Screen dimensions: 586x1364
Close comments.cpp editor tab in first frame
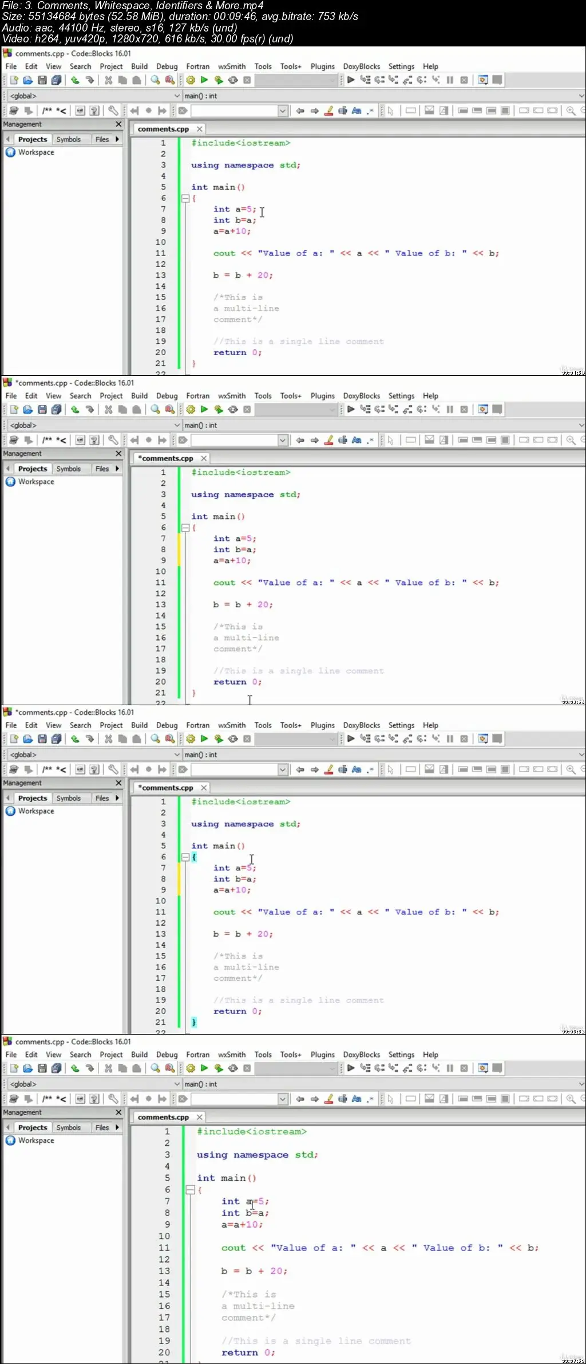(x=200, y=129)
